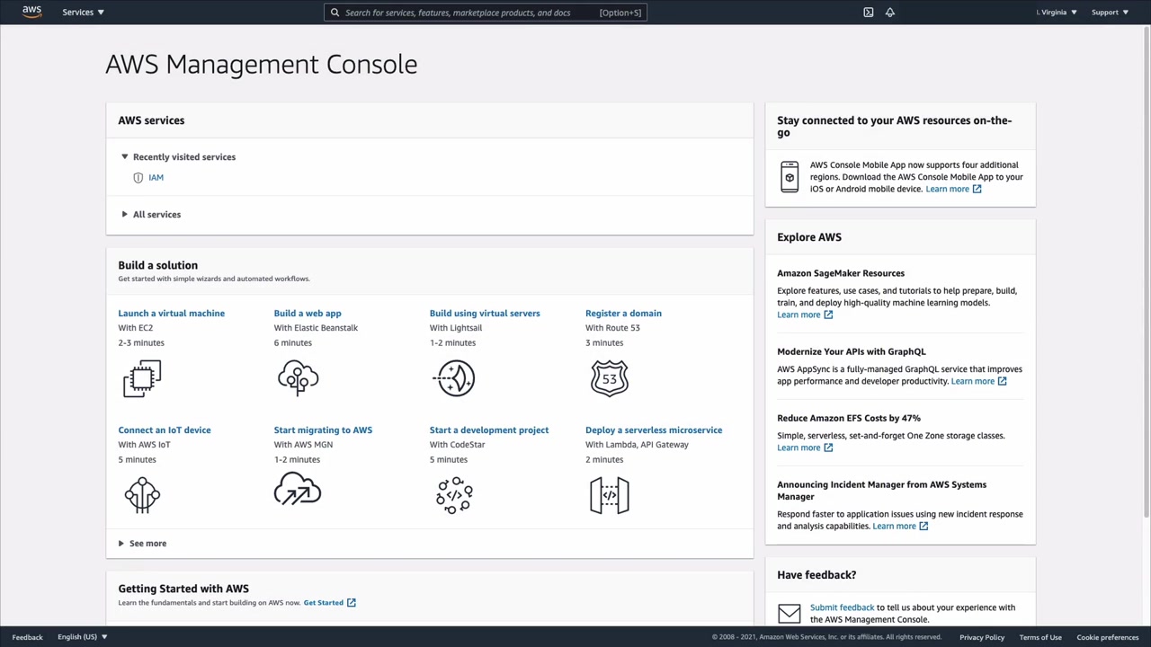The image size is (1151, 647).
Task: Open the notifications bell icon
Action: (890, 13)
